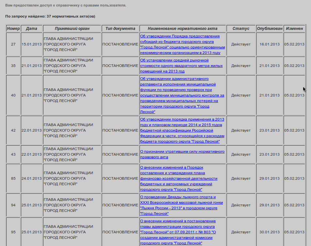The image size is (311, 246).
Task: Open link on financial-economic activity plan changes
Action: coord(179,178)
